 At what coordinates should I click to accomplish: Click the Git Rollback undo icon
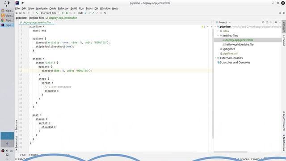(105, 13)
